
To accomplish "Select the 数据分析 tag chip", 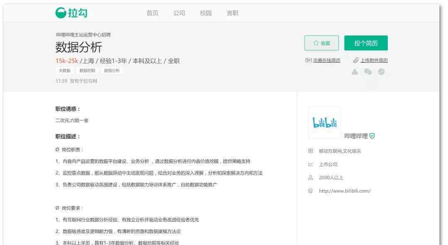I will [x=112, y=71].
